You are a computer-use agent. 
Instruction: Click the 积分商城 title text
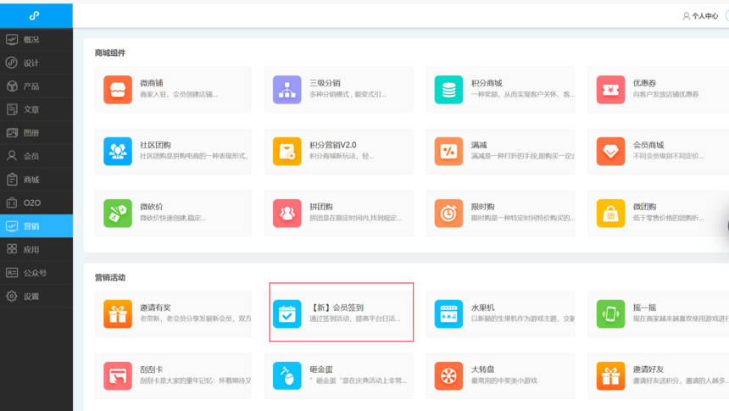click(487, 83)
